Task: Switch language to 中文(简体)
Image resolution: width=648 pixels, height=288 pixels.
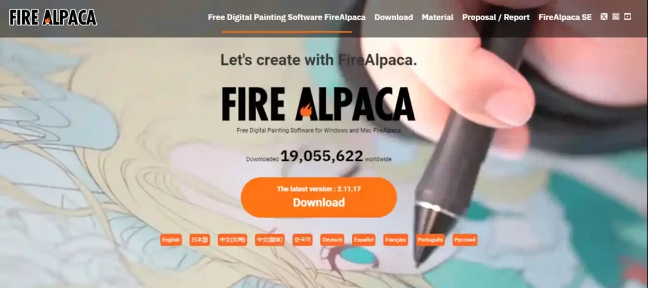Action: coord(270,240)
